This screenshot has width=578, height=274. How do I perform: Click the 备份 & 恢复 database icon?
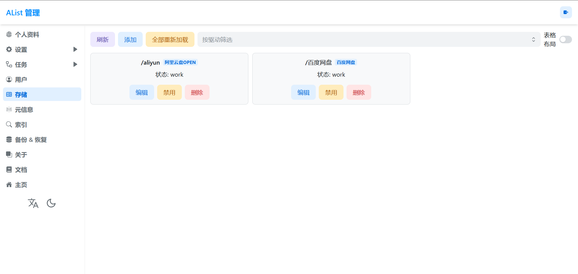point(9,140)
